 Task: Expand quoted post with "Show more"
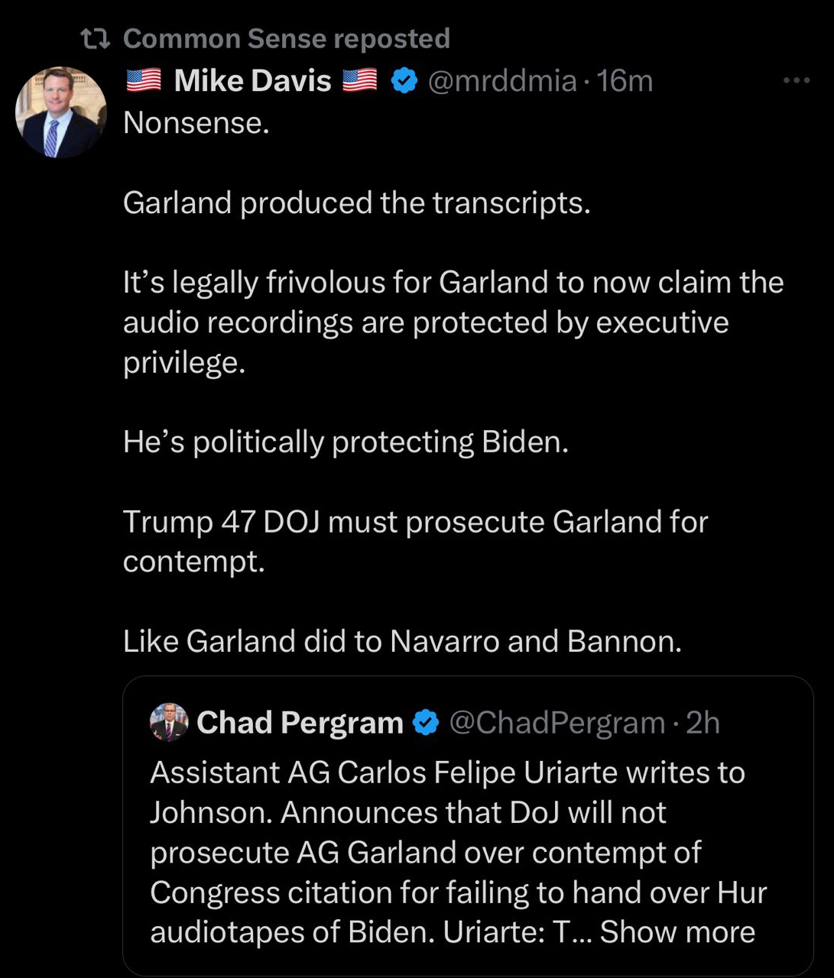[x=677, y=932]
